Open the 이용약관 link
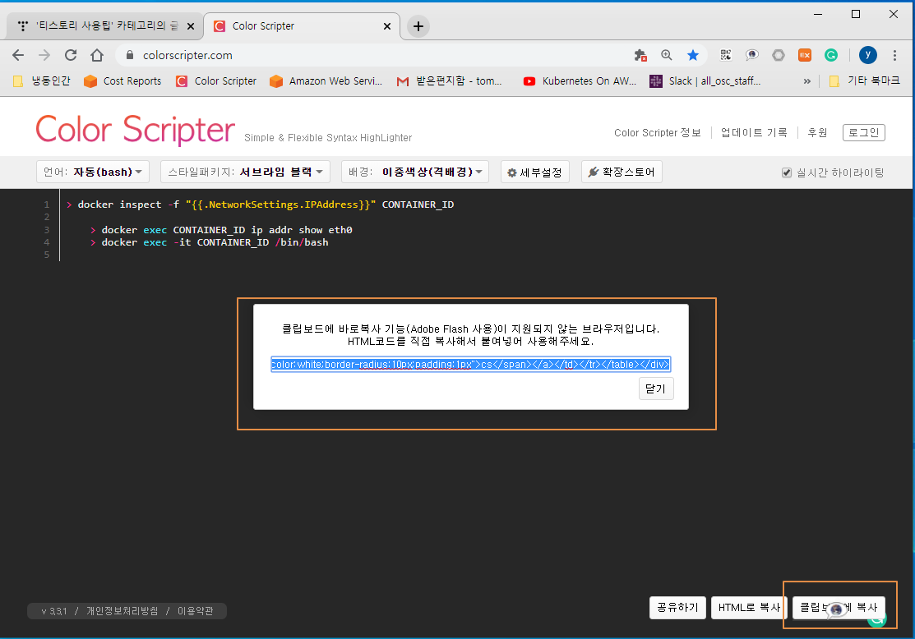 [x=196, y=611]
